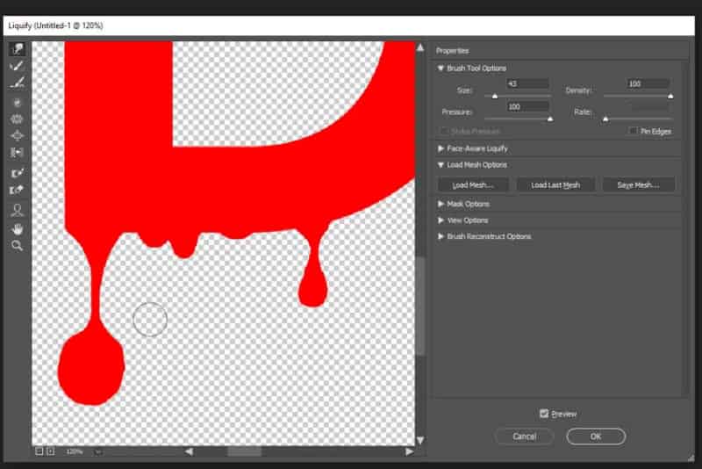Select the Freeze Mask tool
The width and height of the screenshot is (702, 469).
17,173
